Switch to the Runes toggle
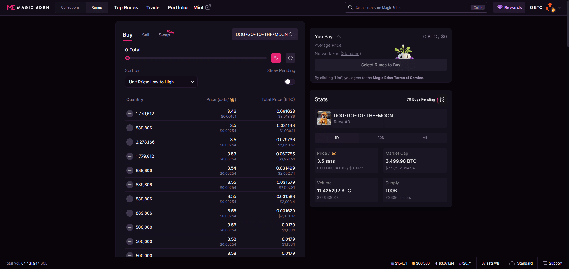569x269 pixels. [97, 7]
